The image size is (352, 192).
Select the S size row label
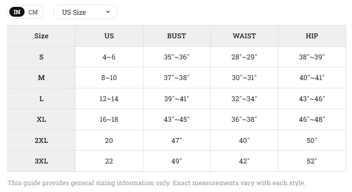click(41, 57)
